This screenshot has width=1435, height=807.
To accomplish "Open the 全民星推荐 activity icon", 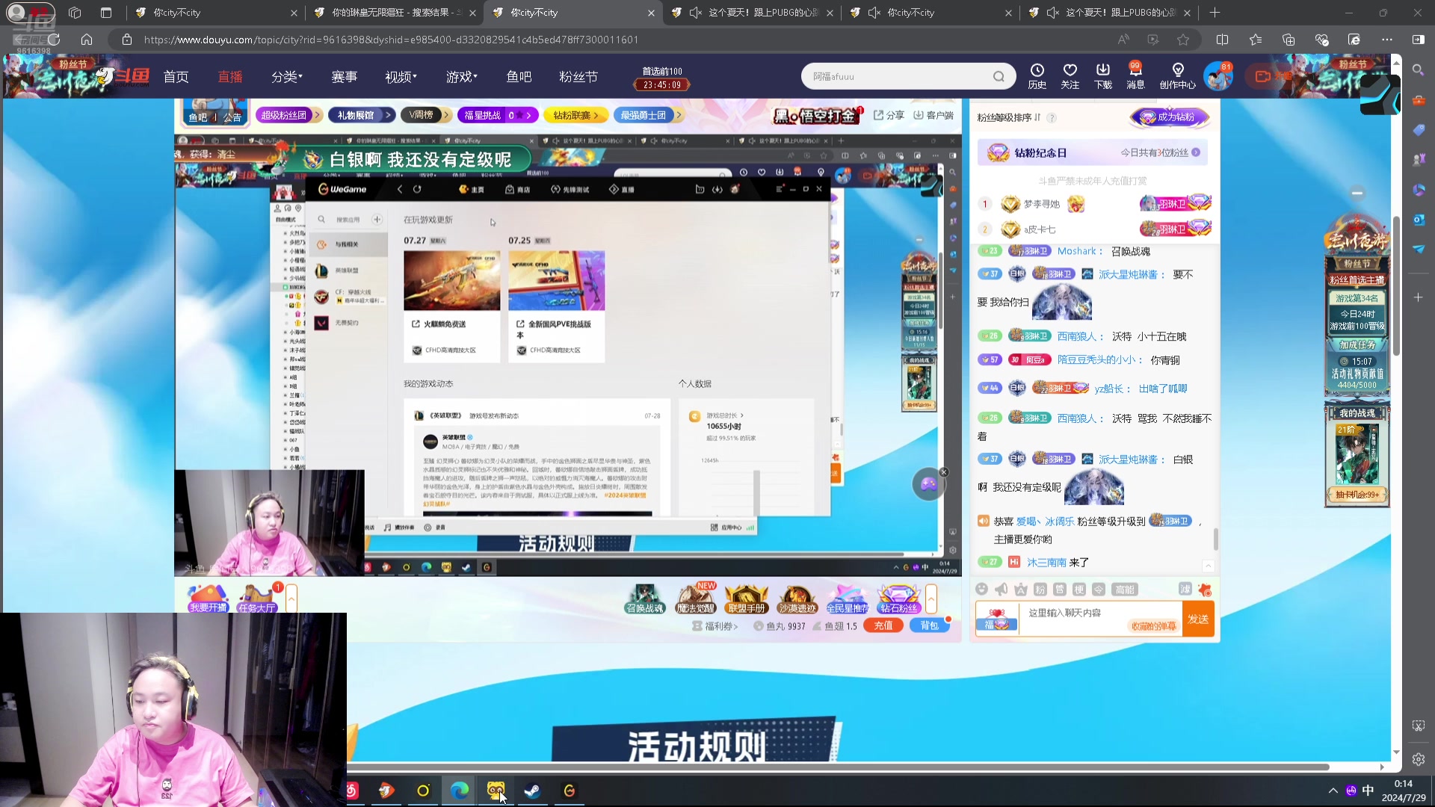I will 848,599.
